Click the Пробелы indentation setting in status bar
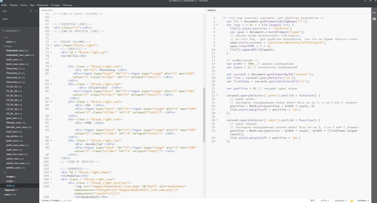 point(362,200)
